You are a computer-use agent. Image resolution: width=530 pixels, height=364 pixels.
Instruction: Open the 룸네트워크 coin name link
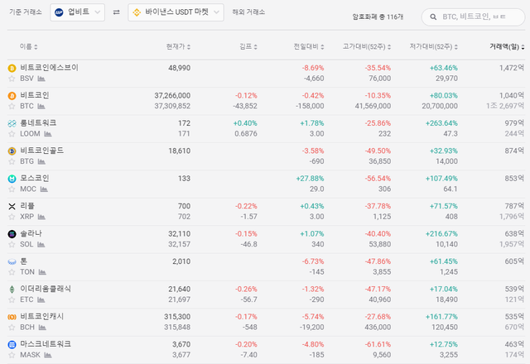tap(38, 123)
